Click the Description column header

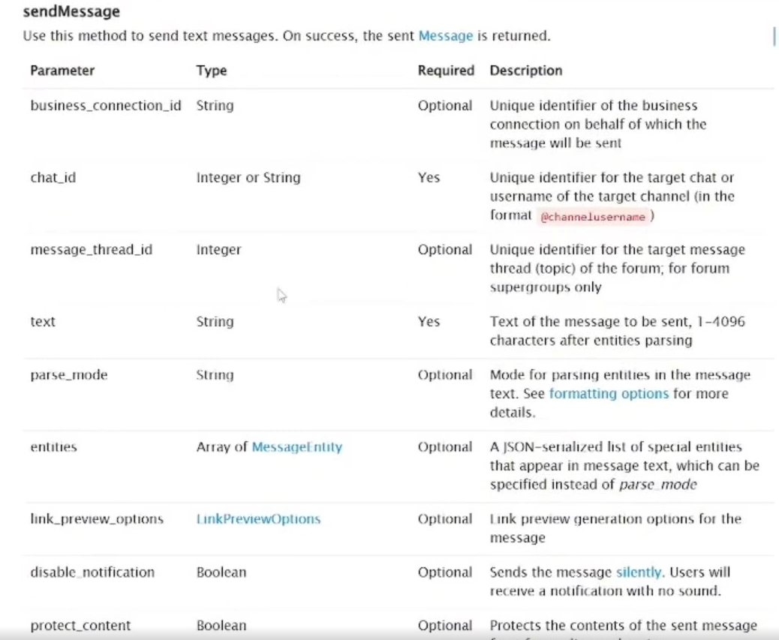pyautogui.click(x=526, y=71)
